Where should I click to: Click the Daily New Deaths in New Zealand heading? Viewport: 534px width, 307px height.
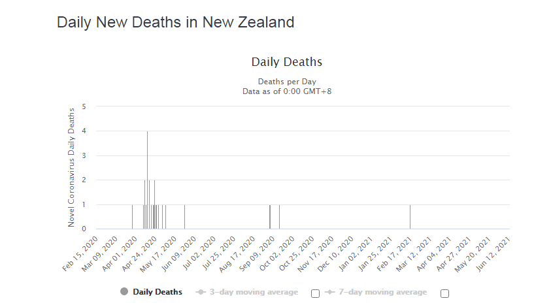click(x=176, y=22)
